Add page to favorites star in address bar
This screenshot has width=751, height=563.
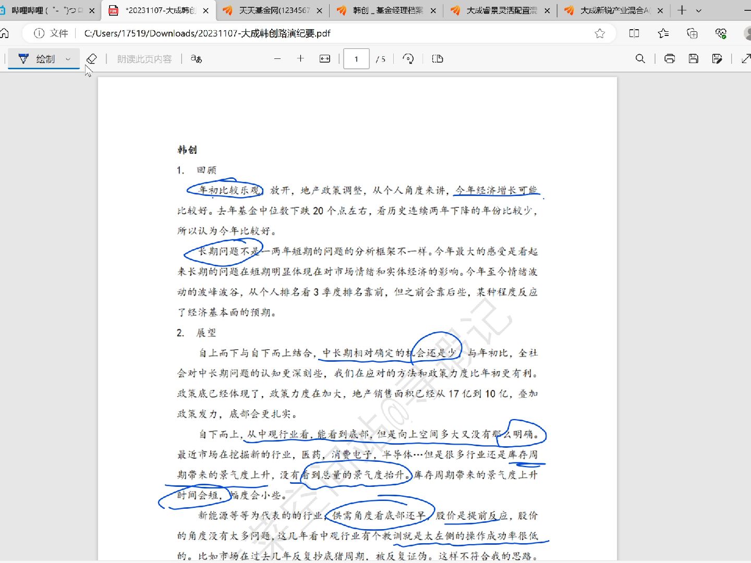pyautogui.click(x=600, y=33)
